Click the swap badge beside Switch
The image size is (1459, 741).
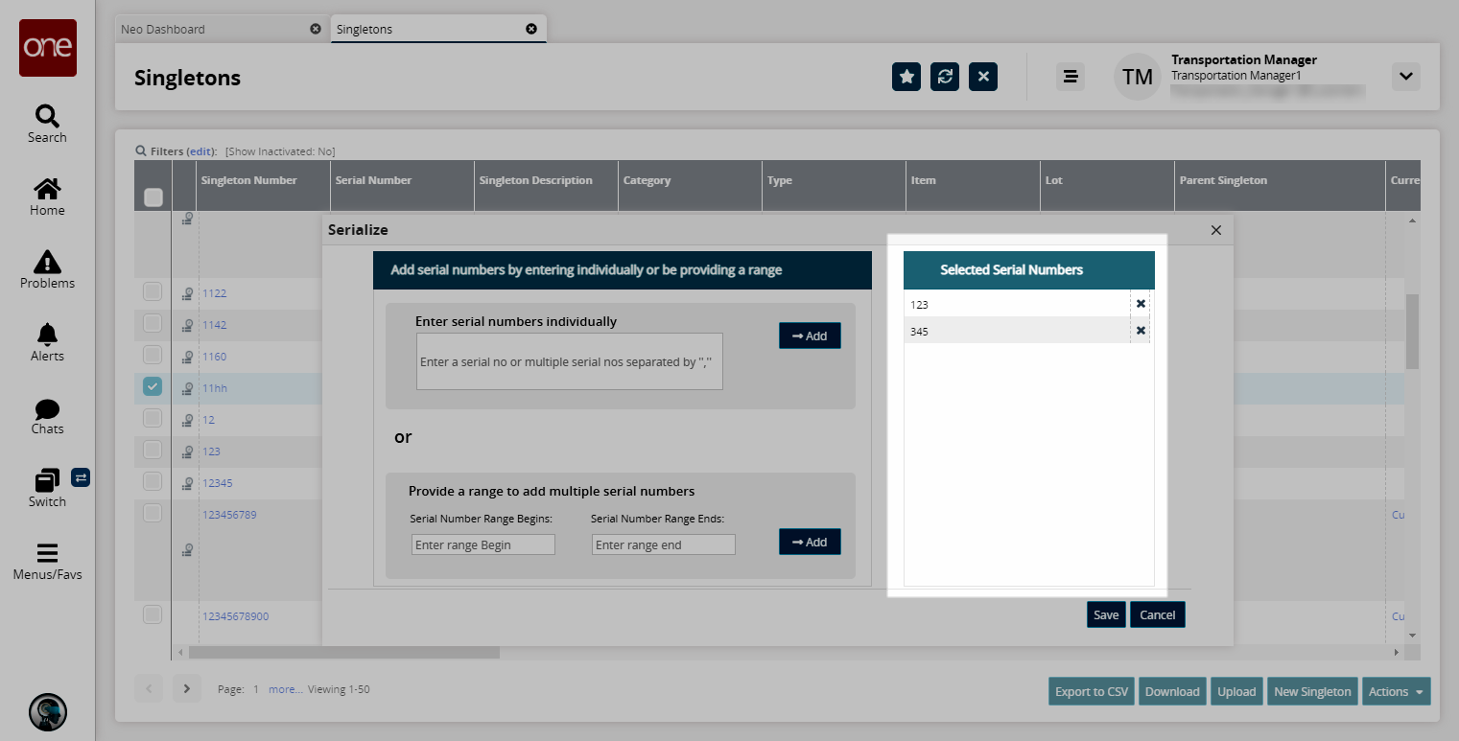[x=81, y=476]
